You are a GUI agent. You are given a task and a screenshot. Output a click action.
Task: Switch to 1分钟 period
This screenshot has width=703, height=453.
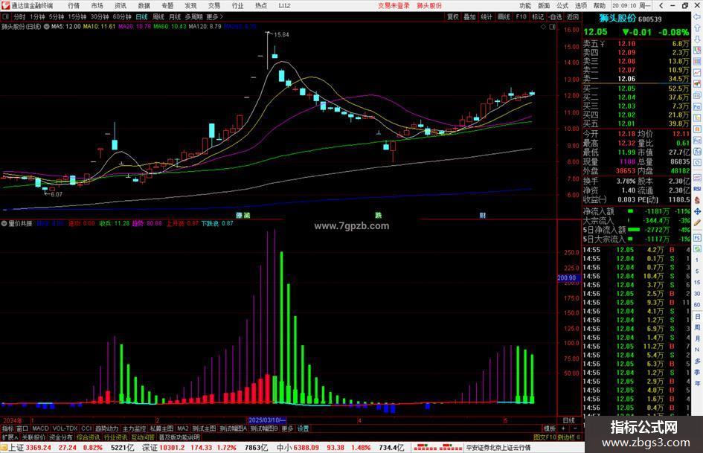[x=37, y=16]
